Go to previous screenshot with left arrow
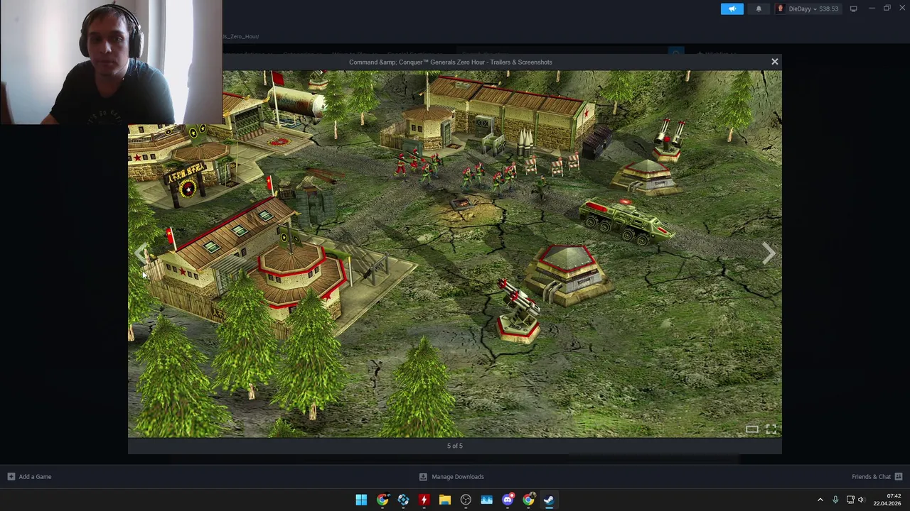 point(141,253)
